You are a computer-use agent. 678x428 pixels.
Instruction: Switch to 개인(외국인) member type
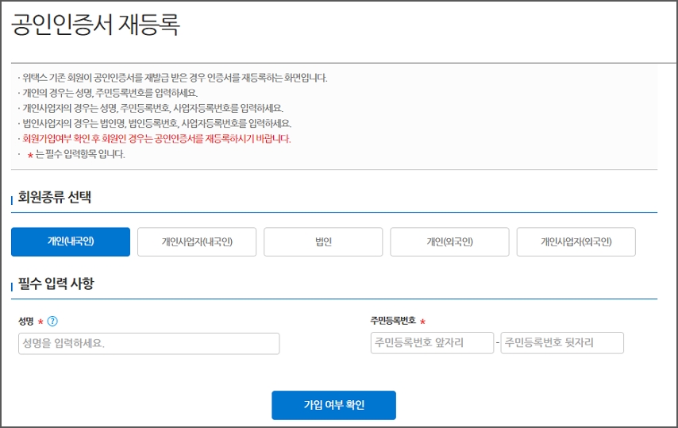(449, 241)
